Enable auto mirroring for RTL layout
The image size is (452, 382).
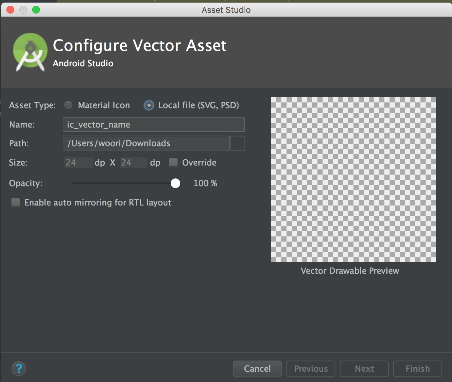(x=15, y=202)
